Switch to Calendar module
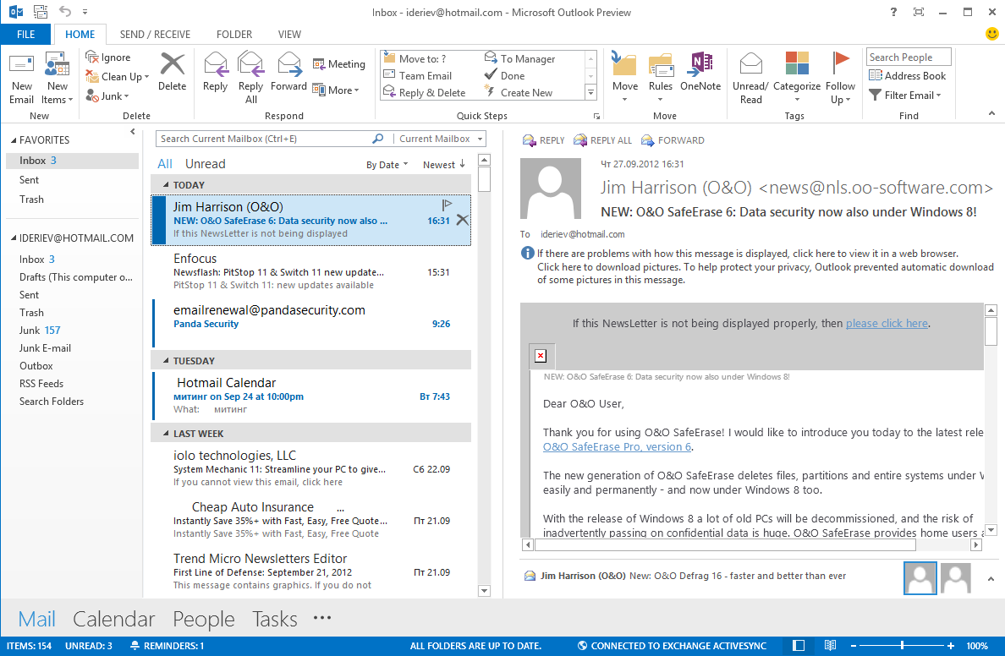1005x656 pixels. click(113, 618)
